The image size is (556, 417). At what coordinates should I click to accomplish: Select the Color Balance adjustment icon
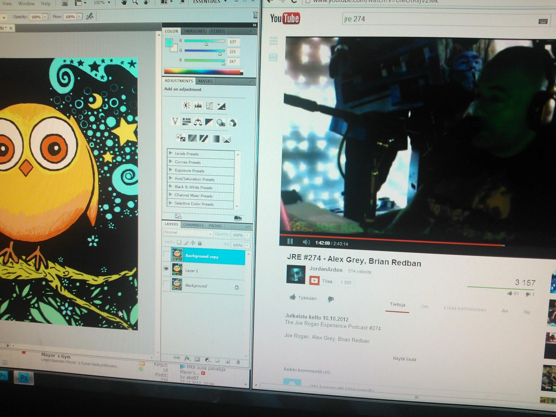[198, 122]
